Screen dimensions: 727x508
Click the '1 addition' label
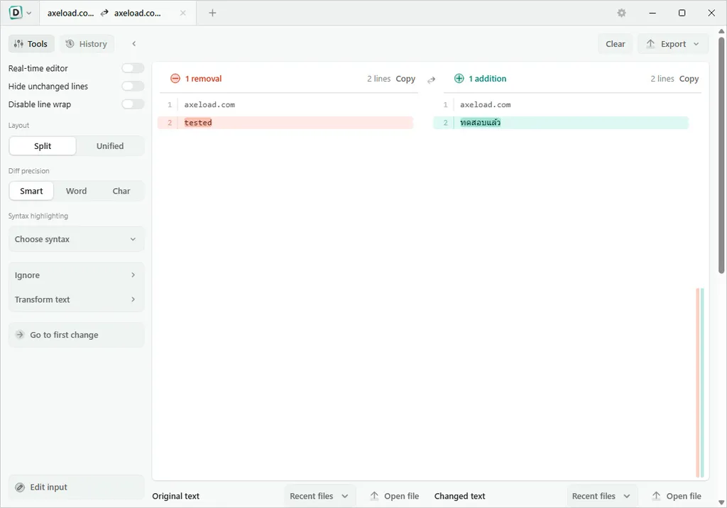point(487,79)
